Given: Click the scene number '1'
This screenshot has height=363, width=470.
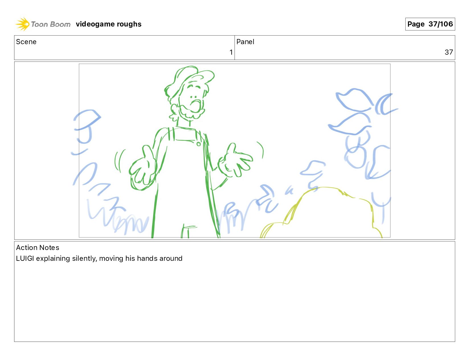Looking at the screenshot, I should (x=231, y=52).
